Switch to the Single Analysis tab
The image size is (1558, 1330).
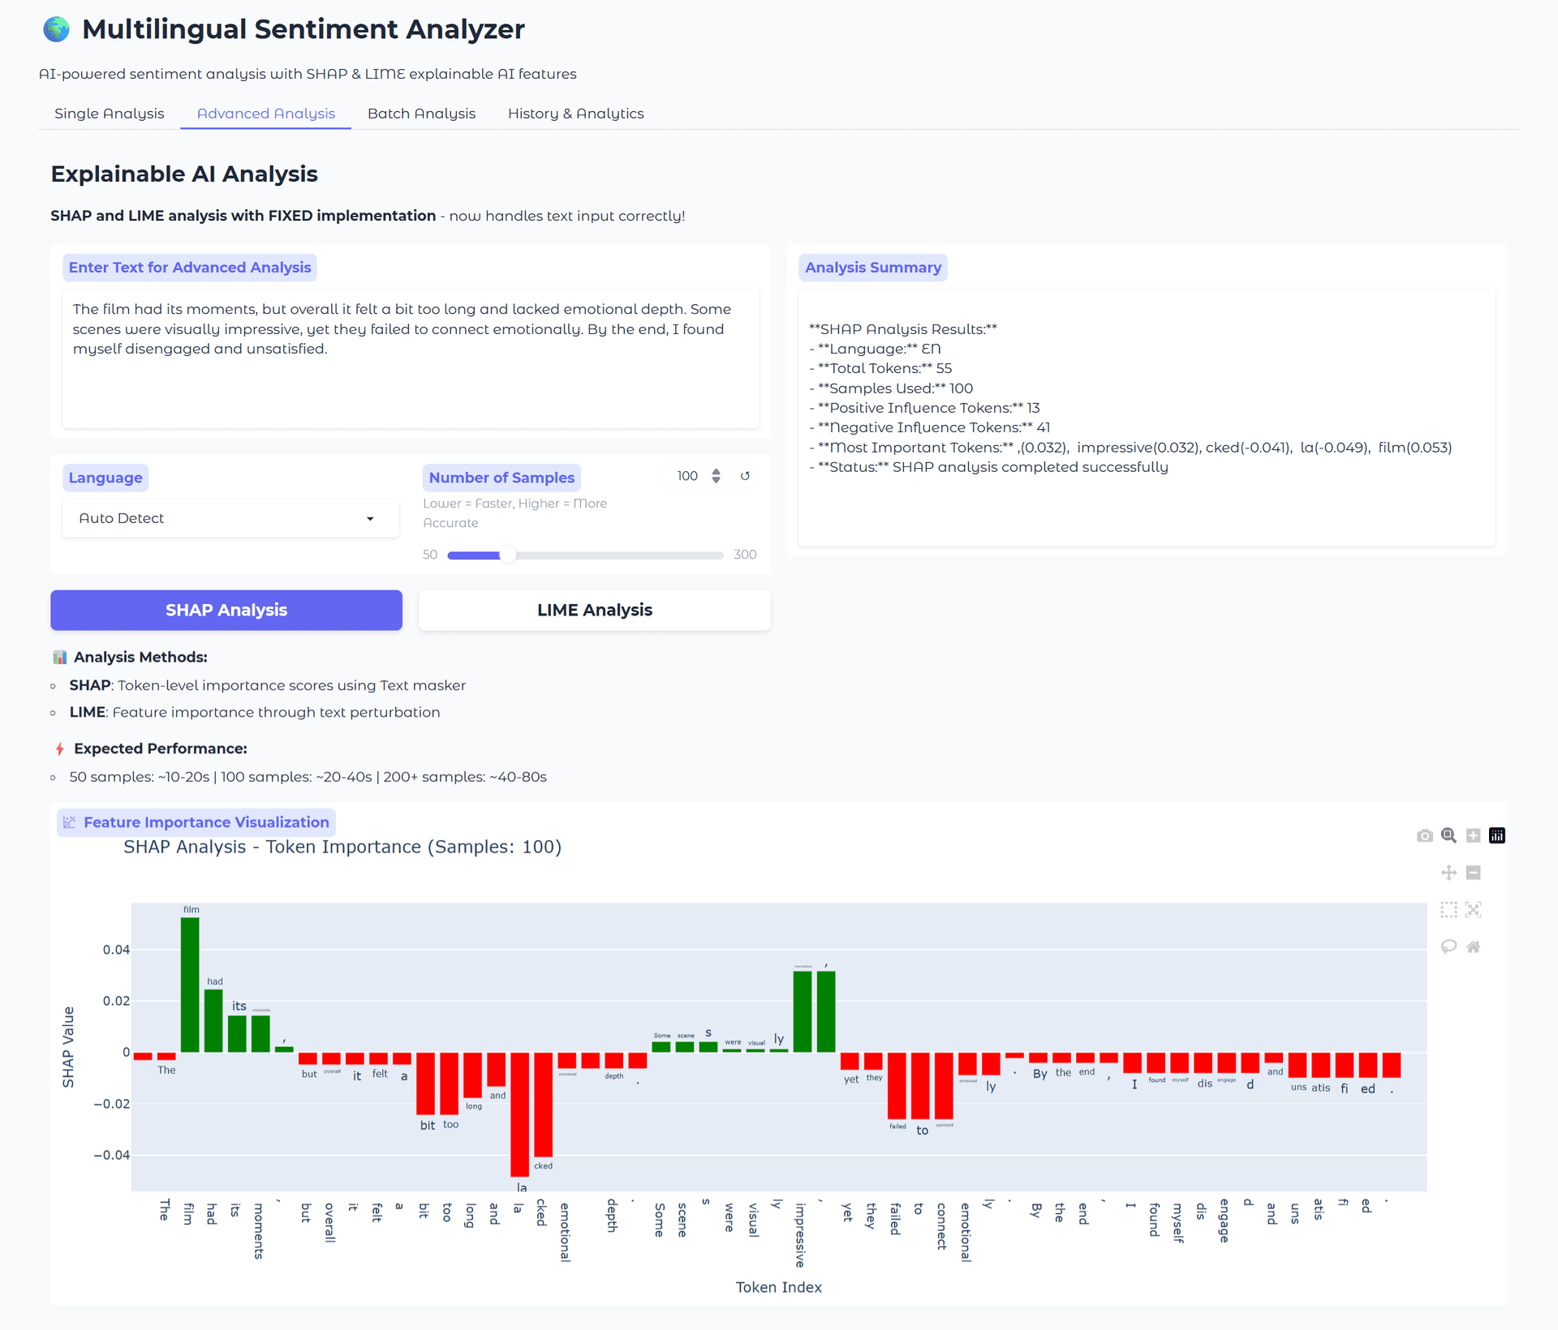[x=110, y=114]
